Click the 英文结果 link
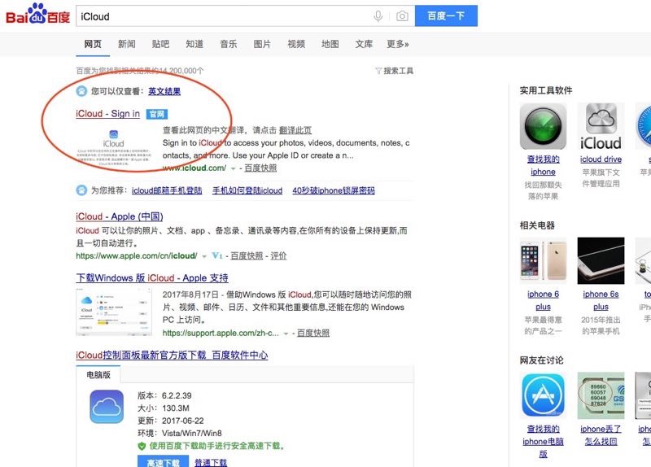 pos(164,91)
